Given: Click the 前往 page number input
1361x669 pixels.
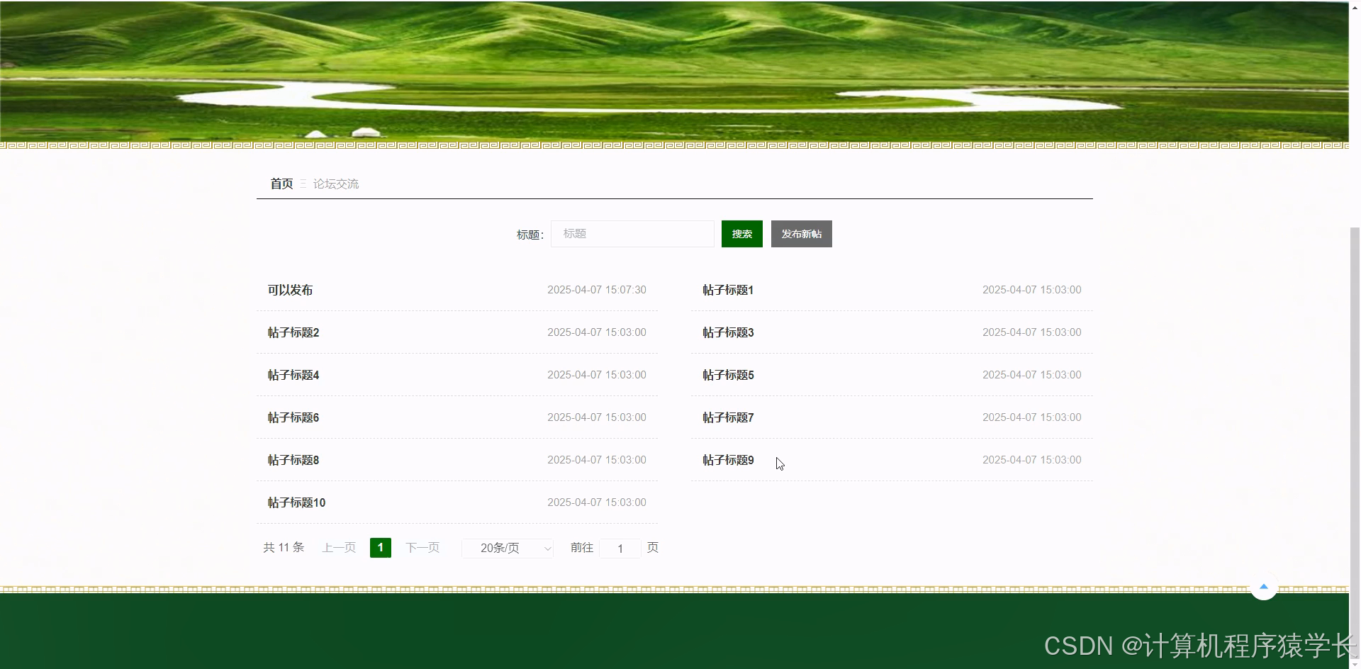Looking at the screenshot, I should point(620,548).
